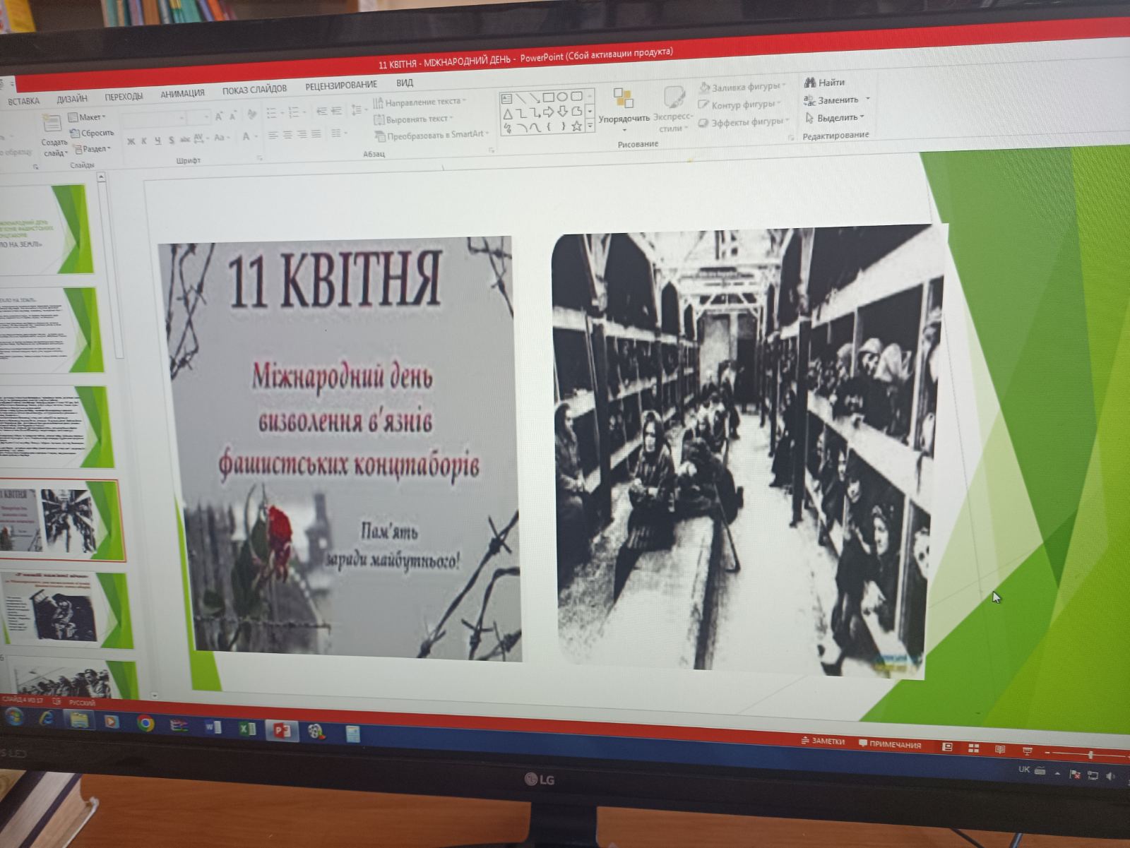Open Excel from the taskbar
The image size is (1130, 848).
(246, 728)
